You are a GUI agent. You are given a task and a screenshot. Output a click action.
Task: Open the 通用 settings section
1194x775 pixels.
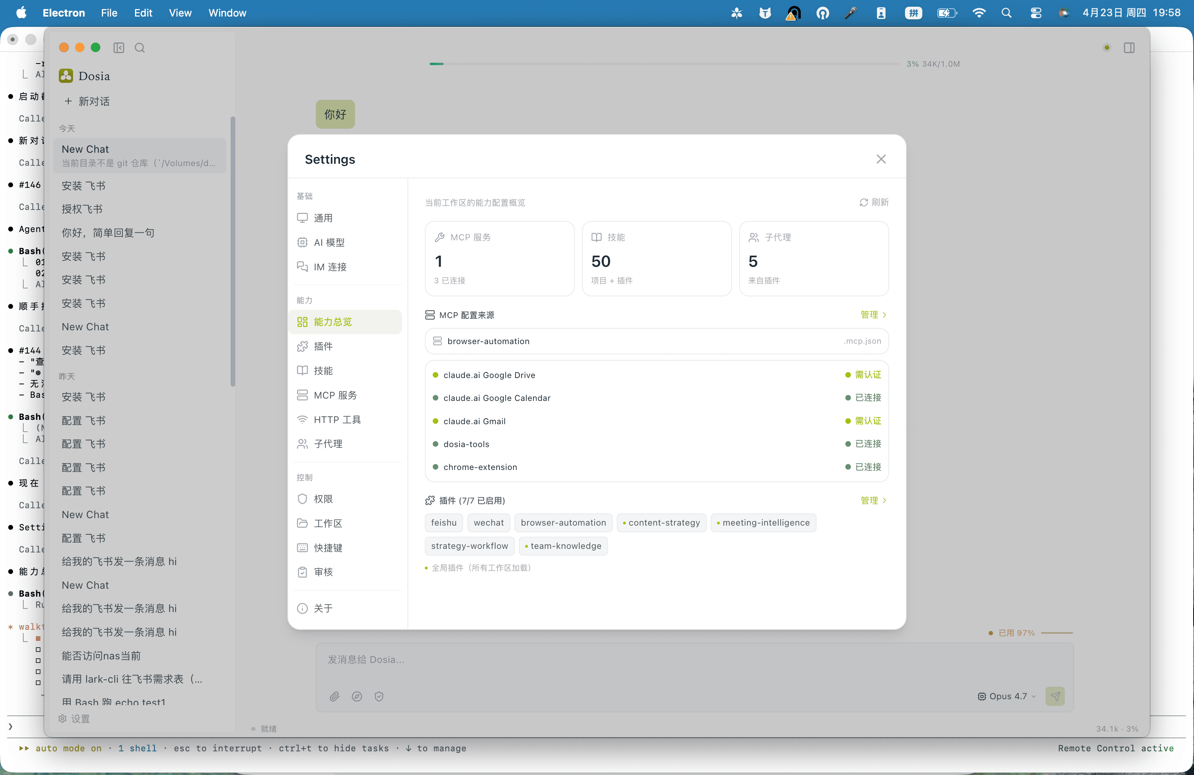pyautogui.click(x=345, y=218)
